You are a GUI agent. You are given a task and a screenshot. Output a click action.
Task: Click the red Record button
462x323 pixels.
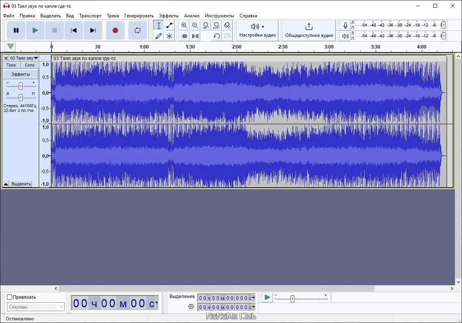click(115, 30)
